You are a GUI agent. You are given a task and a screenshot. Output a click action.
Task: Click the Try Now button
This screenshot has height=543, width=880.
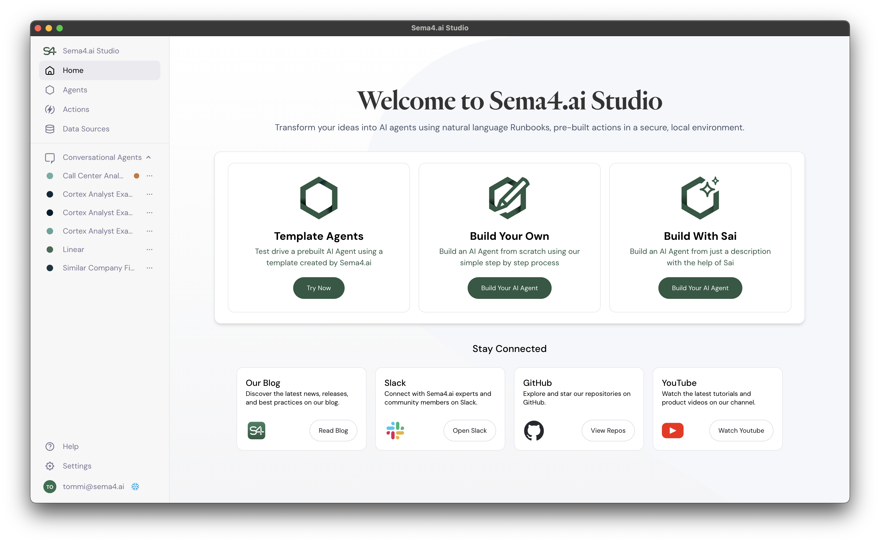[319, 288]
